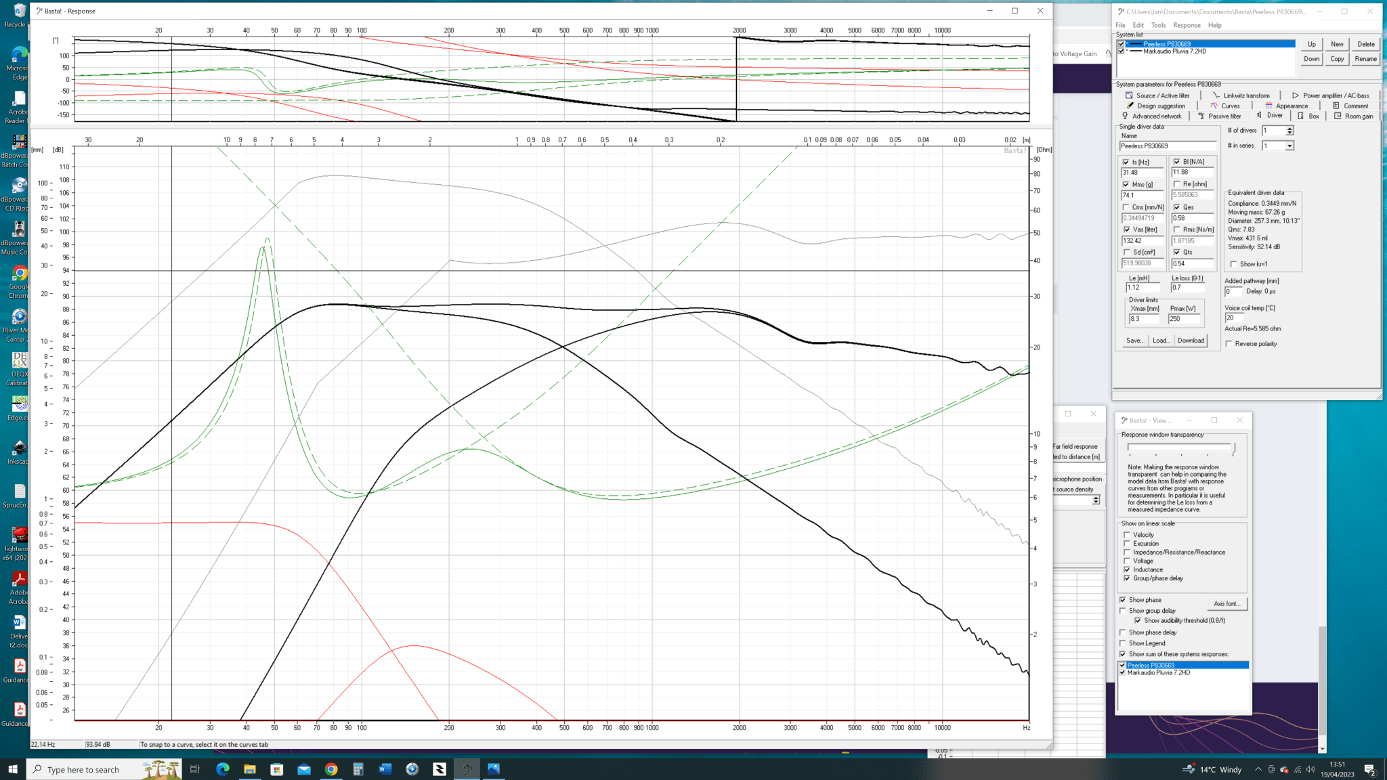Disable Inductance on linear scale
This screenshot has height=780, width=1387.
point(1127,569)
